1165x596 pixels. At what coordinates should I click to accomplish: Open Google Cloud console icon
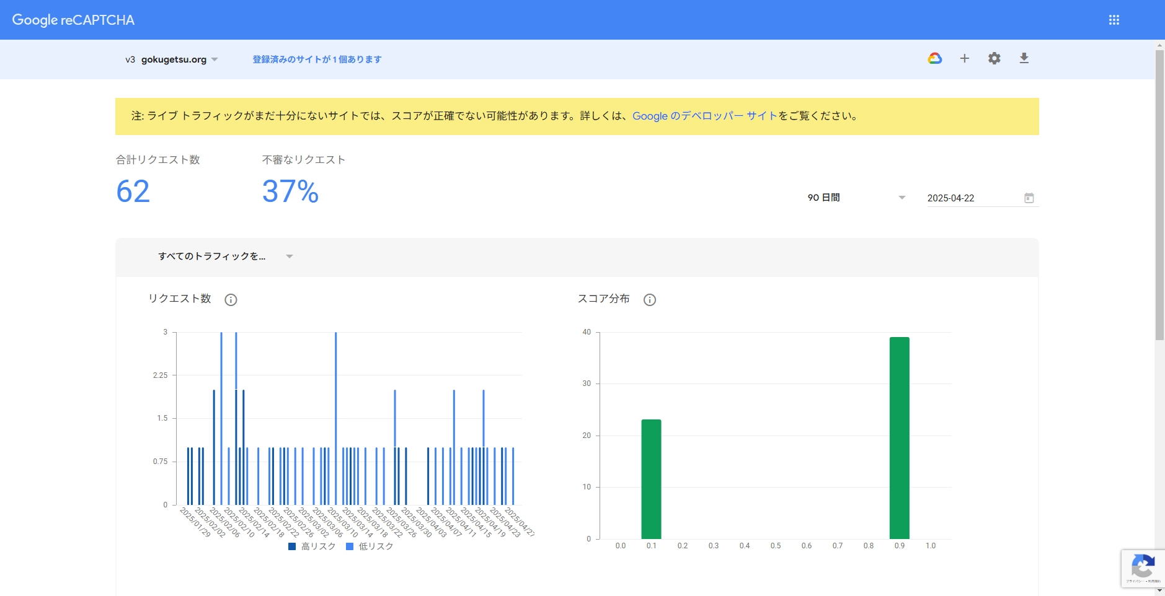934,59
